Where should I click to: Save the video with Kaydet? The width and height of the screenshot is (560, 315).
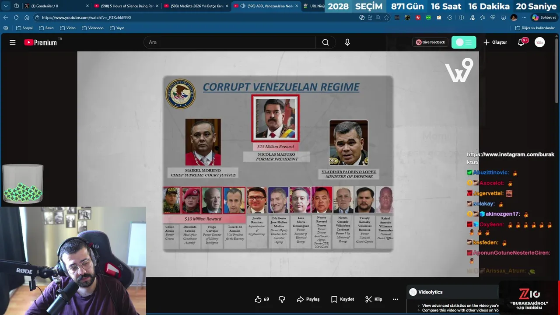(x=343, y=299)
